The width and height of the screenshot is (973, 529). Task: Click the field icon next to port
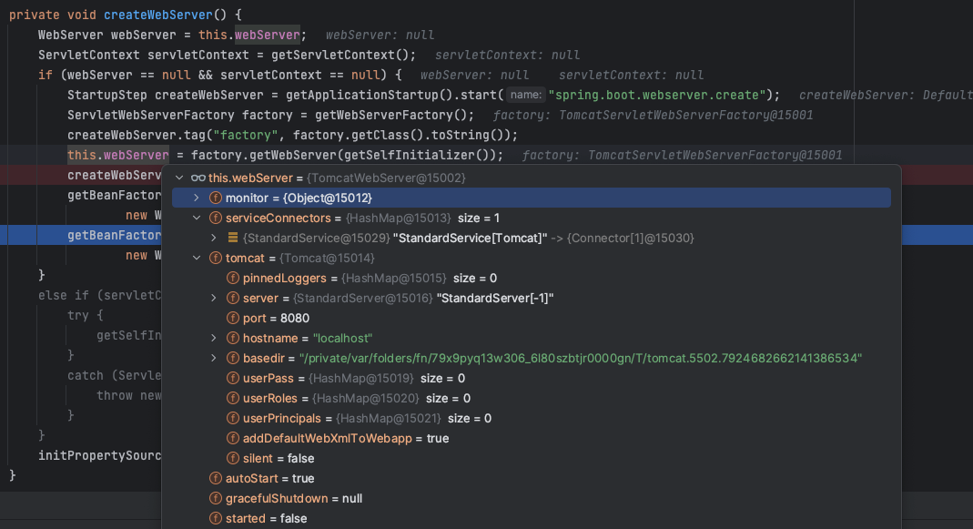pyautogui.click(x=233, y=318)
